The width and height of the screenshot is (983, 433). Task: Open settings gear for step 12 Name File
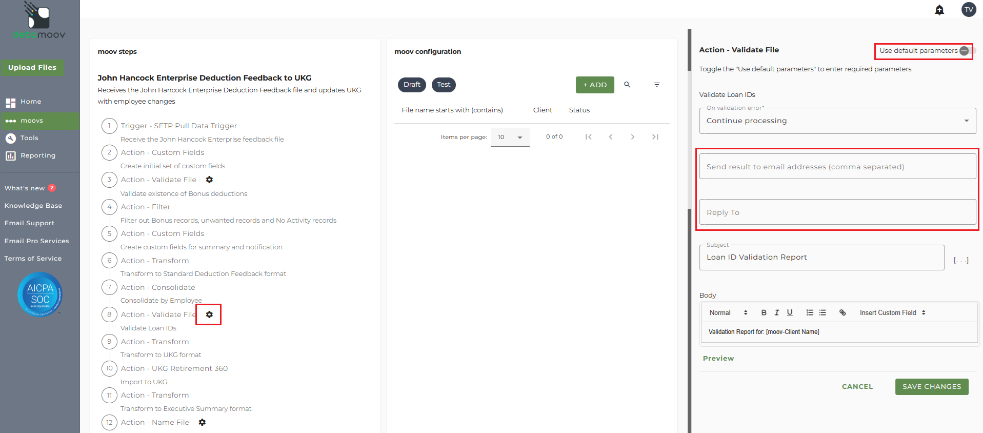[x=202, y=422]
